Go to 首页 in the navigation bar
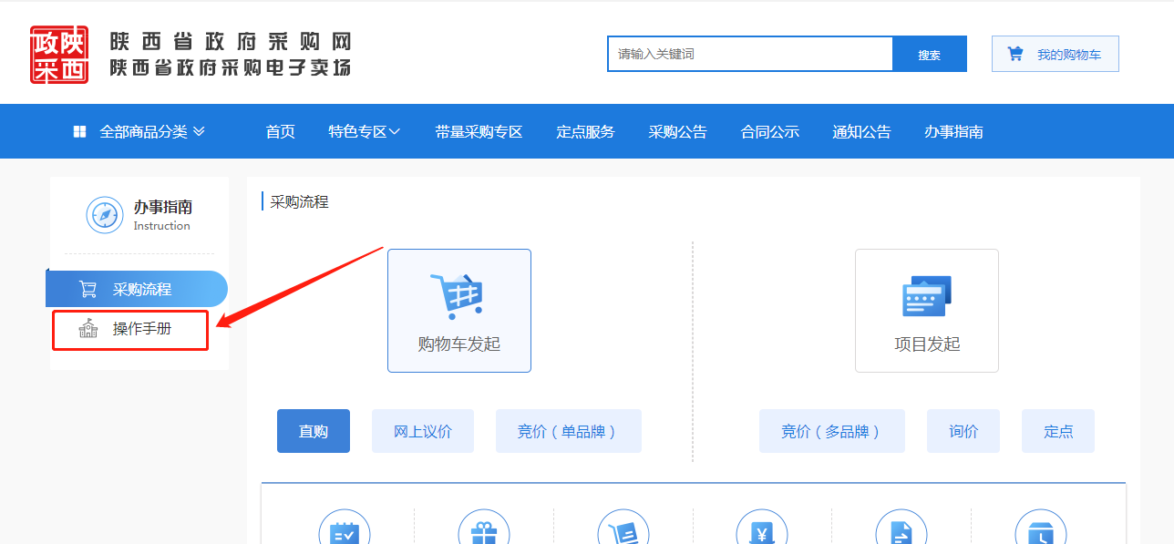 click(x=280, y=131)
